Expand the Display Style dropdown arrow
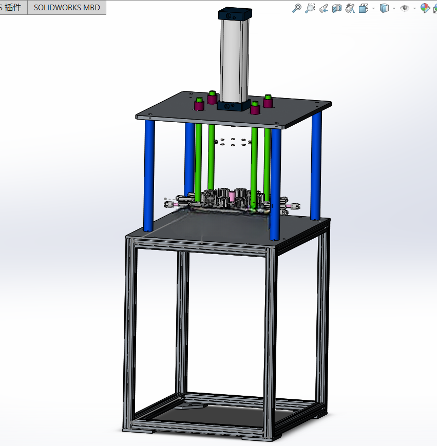The image size is (437, 446). click(394, 9)
